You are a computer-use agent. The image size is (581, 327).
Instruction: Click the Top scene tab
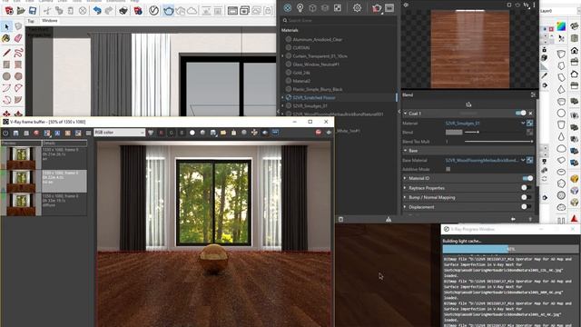tap(31, 21)
